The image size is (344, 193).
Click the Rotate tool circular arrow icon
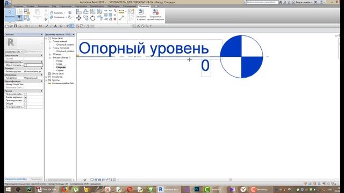(x=93, y=18)
